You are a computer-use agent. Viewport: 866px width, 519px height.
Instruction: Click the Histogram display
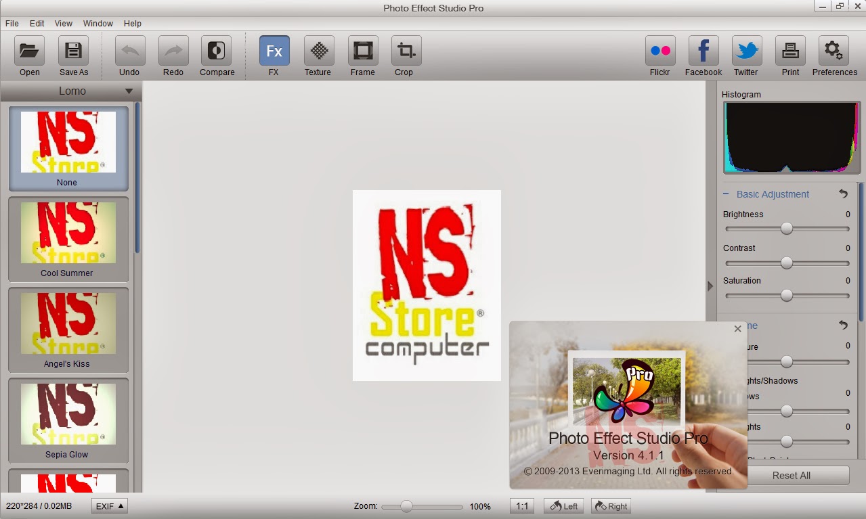792,137
